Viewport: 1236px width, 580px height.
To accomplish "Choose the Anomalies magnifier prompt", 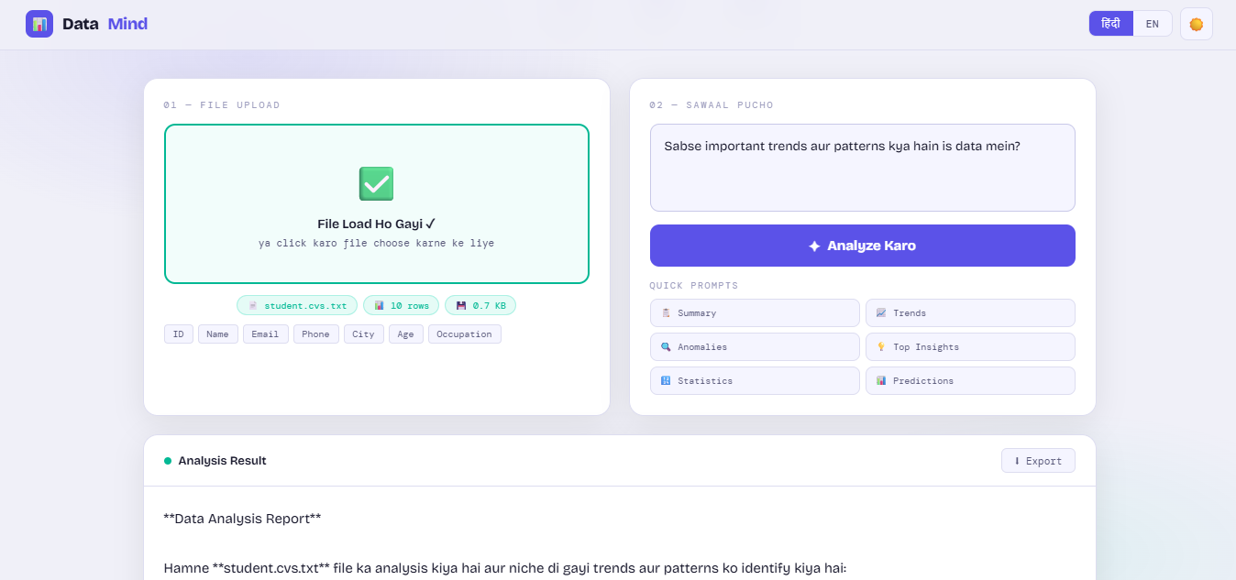I will (755, 347).
